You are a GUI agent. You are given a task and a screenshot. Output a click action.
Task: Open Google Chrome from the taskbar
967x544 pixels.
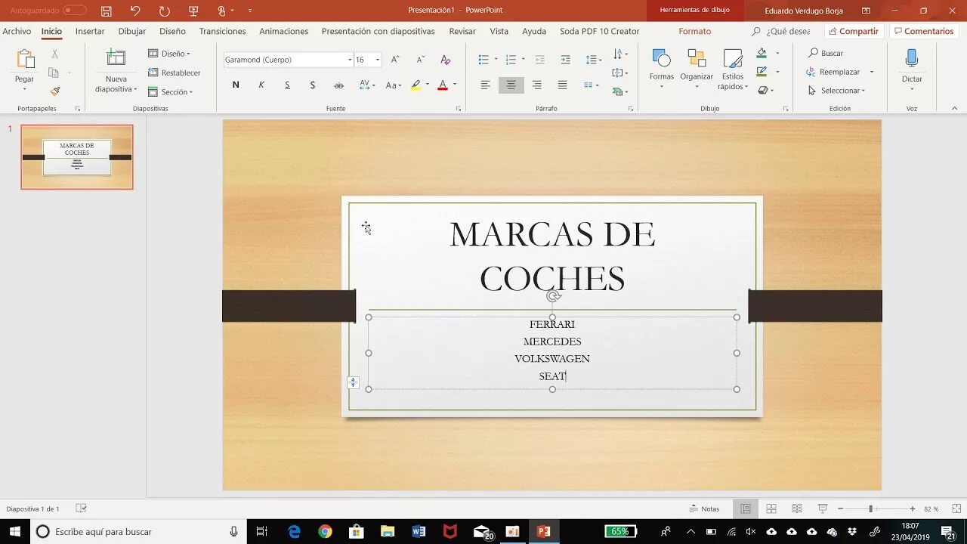click(325, 531)
